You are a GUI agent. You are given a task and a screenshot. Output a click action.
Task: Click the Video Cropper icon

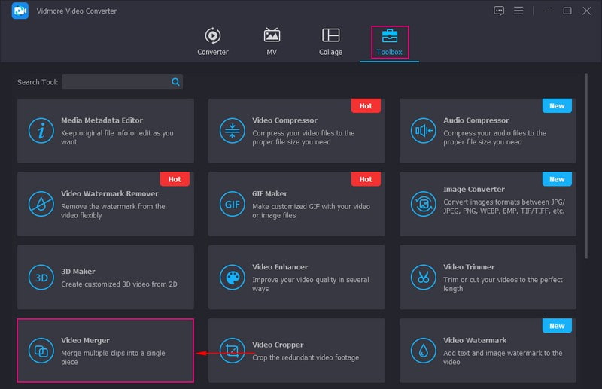[232, 351]
